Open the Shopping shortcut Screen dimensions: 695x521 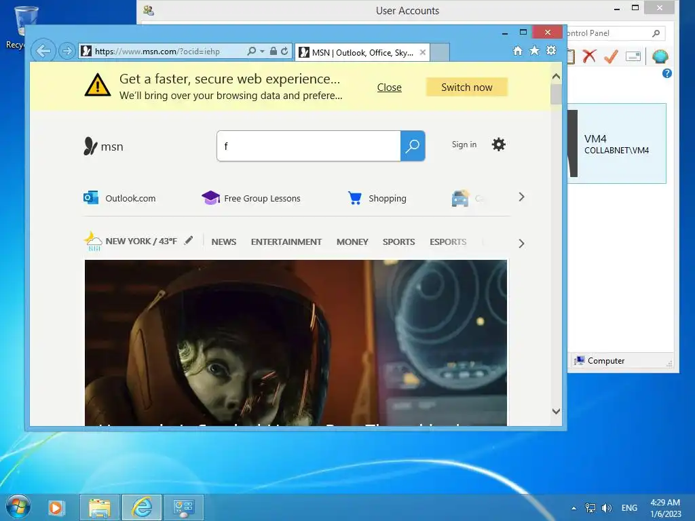[377, 198]
